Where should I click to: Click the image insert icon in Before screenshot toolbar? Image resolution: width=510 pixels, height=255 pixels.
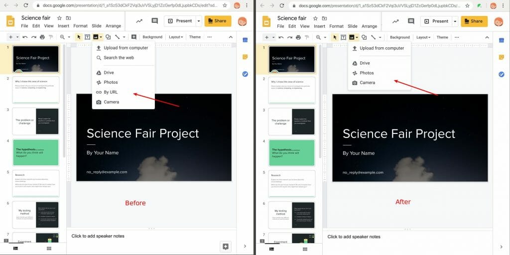(96, 37)
